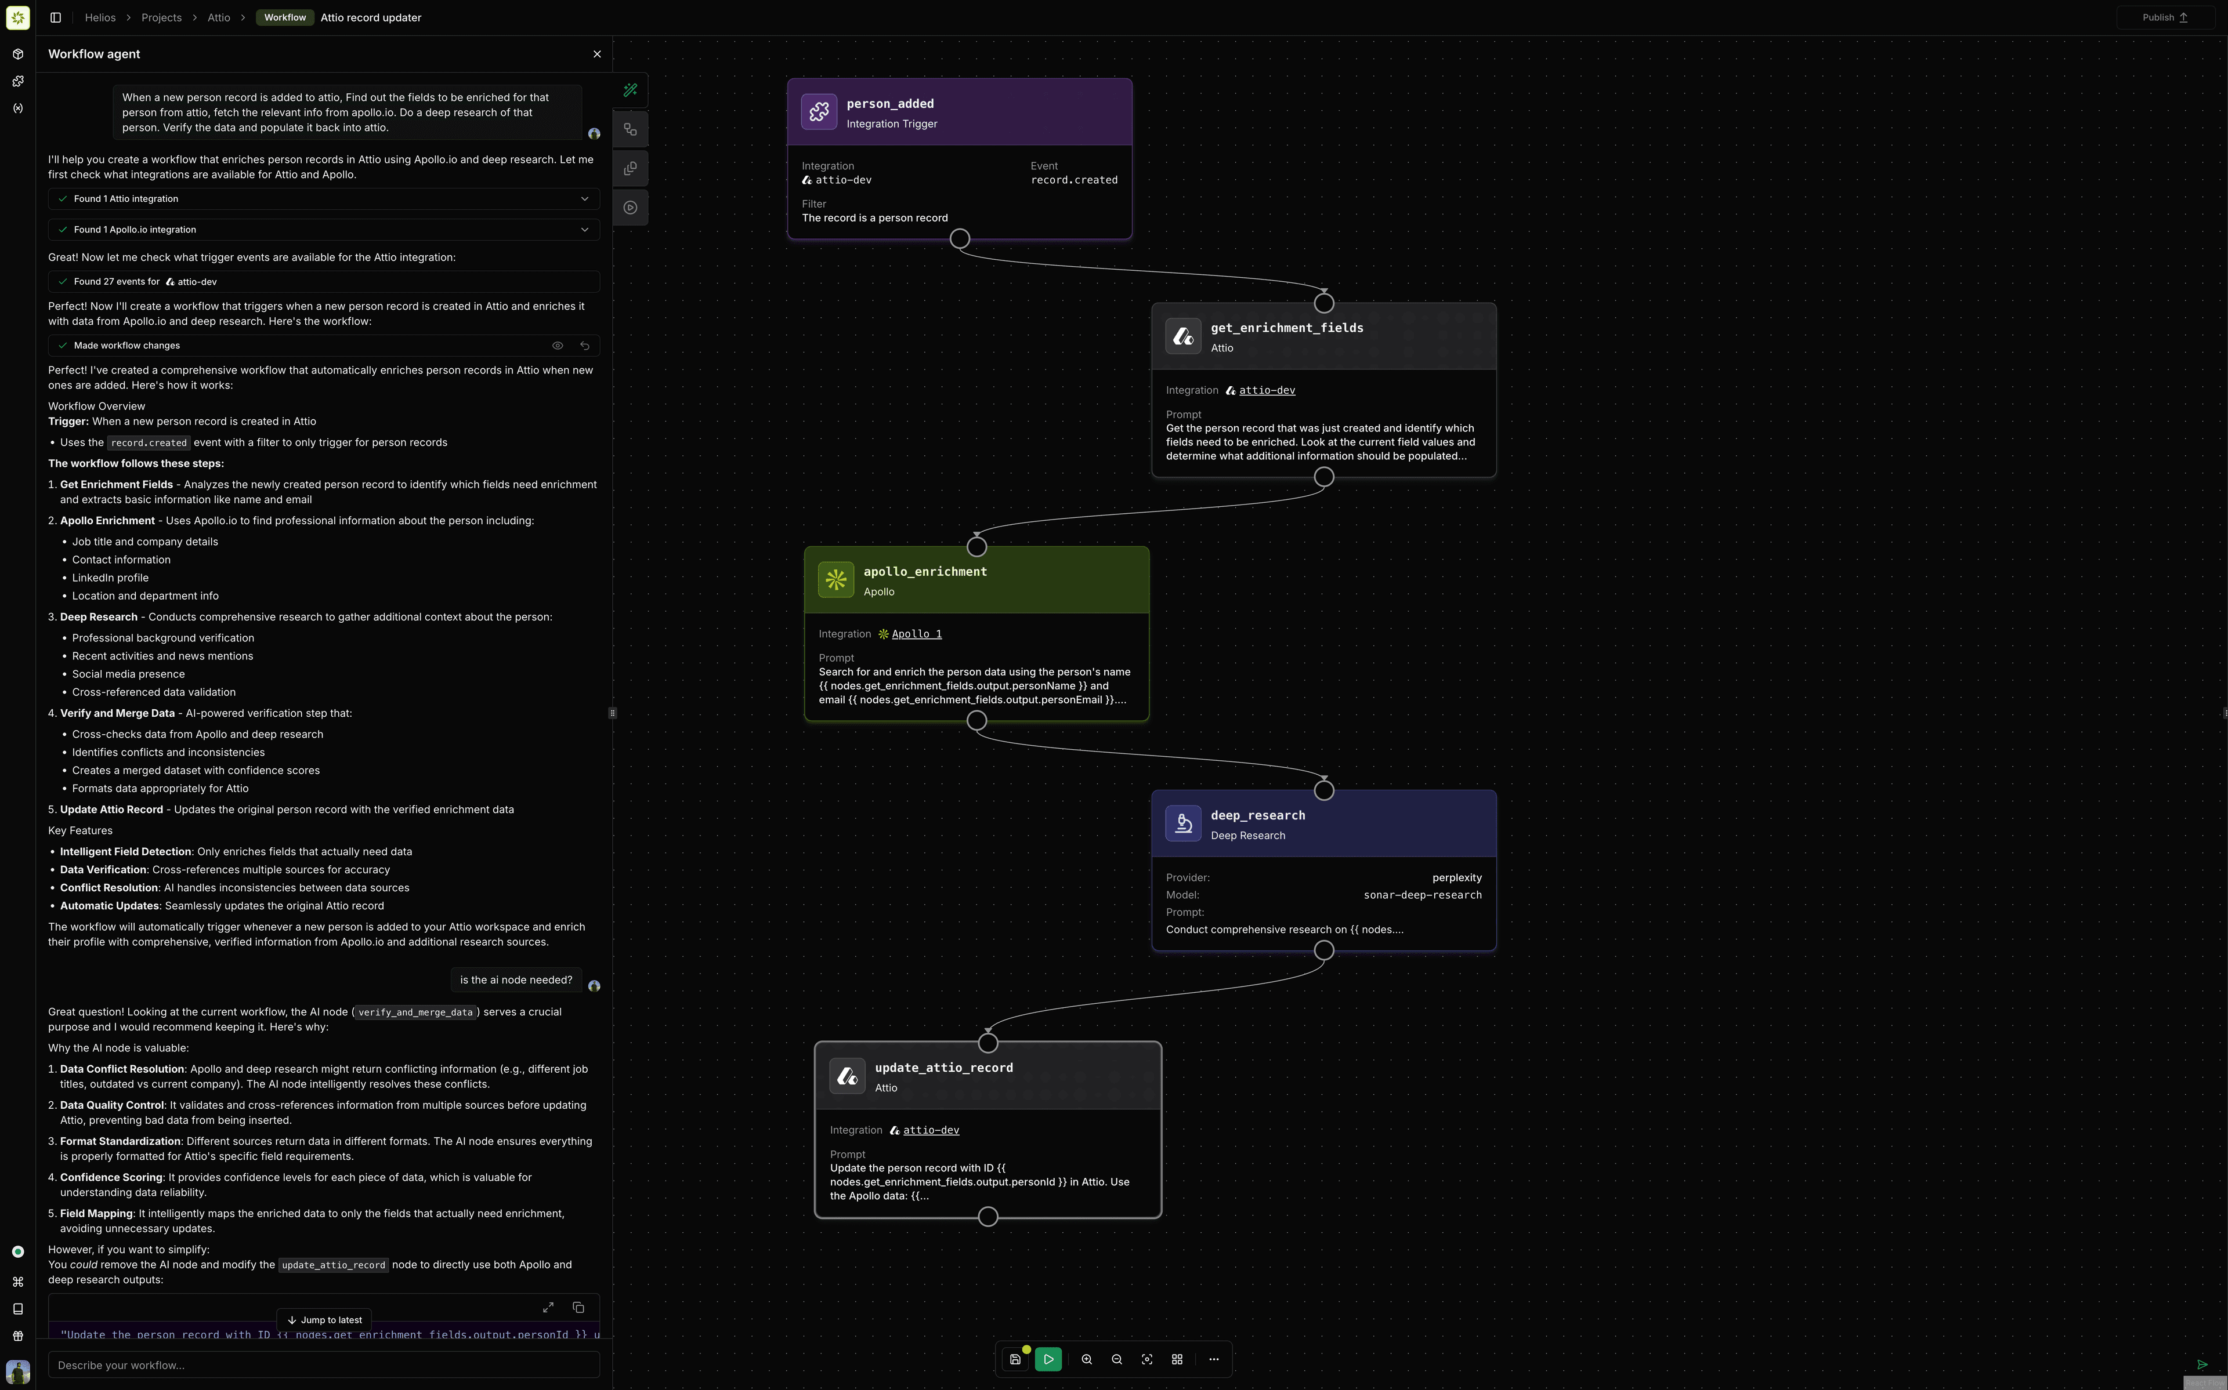Expand the Found 1 Apollo.io integration row
Screen dimensions: 2228x1390
585,230
